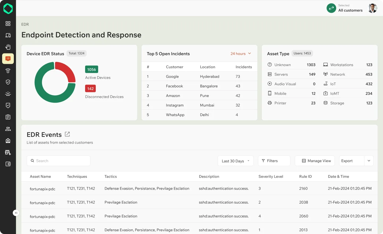Click the Filters button
Image resolution: width=383 pixels, height=234 pixels.
[x=274, y=161]
